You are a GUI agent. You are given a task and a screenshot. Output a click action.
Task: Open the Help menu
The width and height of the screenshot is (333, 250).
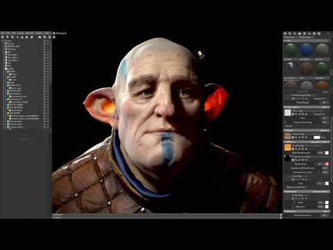click(46, 33)
